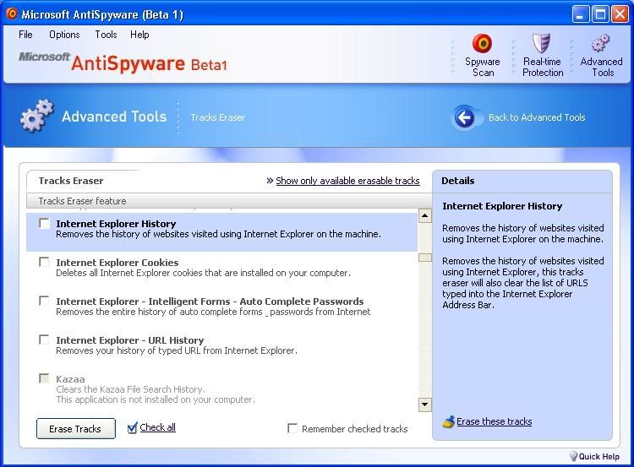The height and width of the screenshot is (467, 634).
Task: Click the list scrollbar down arrow
Action: [x=424, y=405]
